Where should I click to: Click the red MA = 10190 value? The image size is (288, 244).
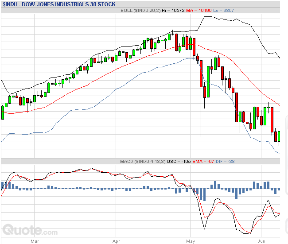[199, 11]
